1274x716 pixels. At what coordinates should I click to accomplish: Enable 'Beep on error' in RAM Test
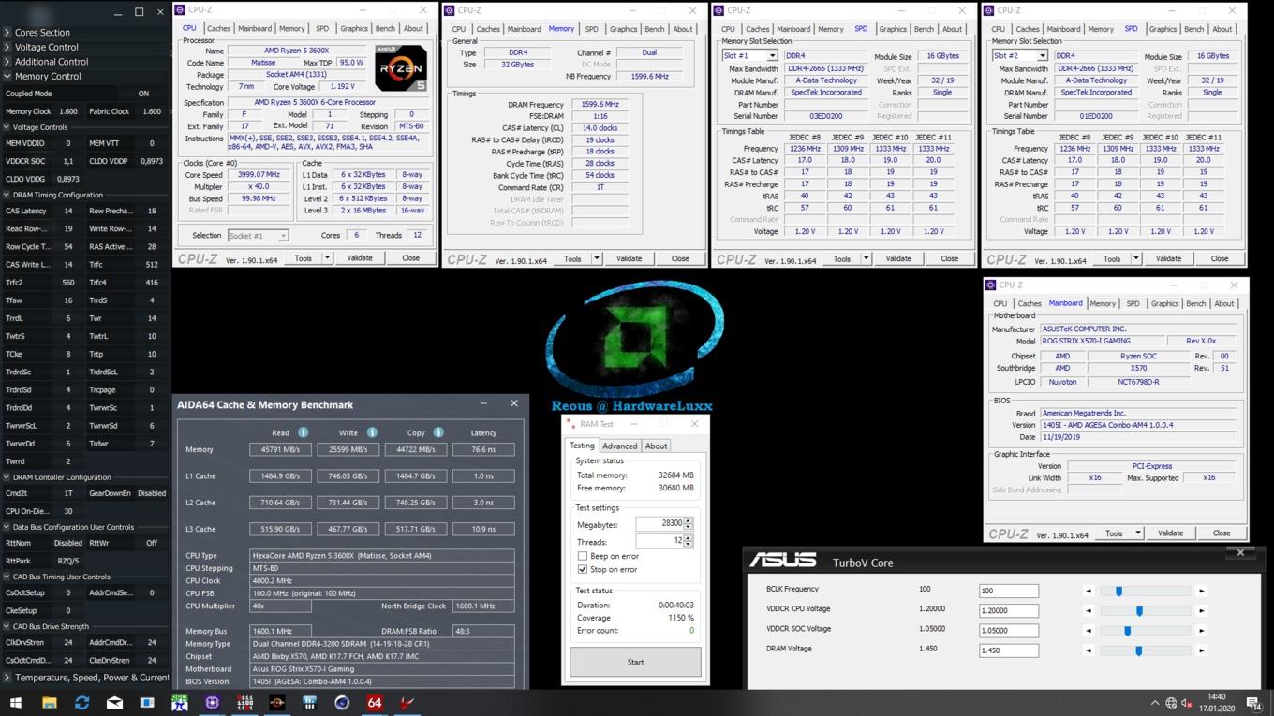[583, 556]
